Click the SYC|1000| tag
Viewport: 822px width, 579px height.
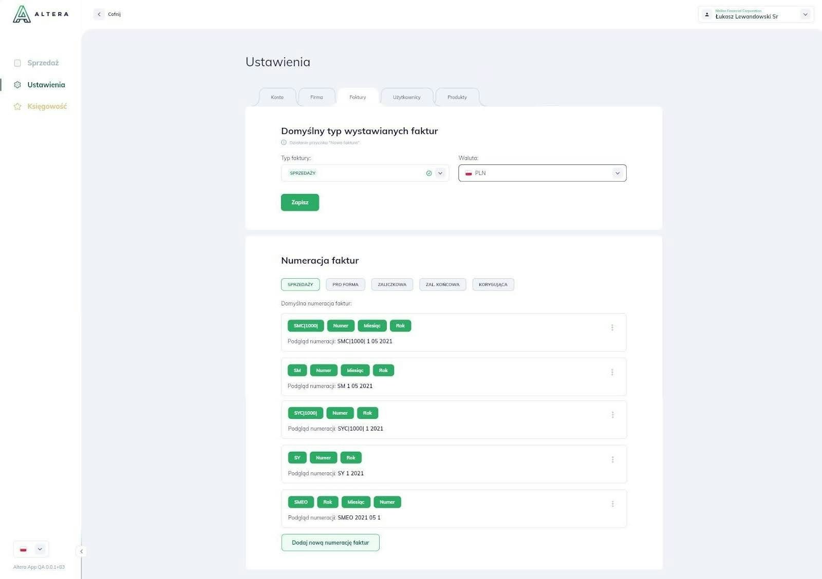[x=306, y=413]
